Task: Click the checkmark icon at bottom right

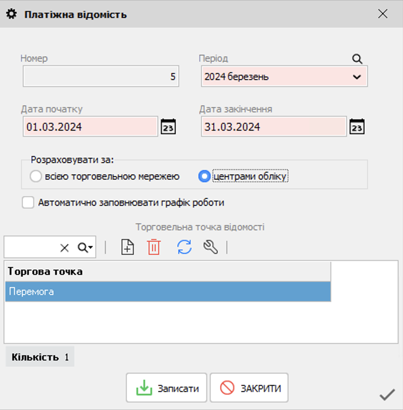Action: point(387,396)
